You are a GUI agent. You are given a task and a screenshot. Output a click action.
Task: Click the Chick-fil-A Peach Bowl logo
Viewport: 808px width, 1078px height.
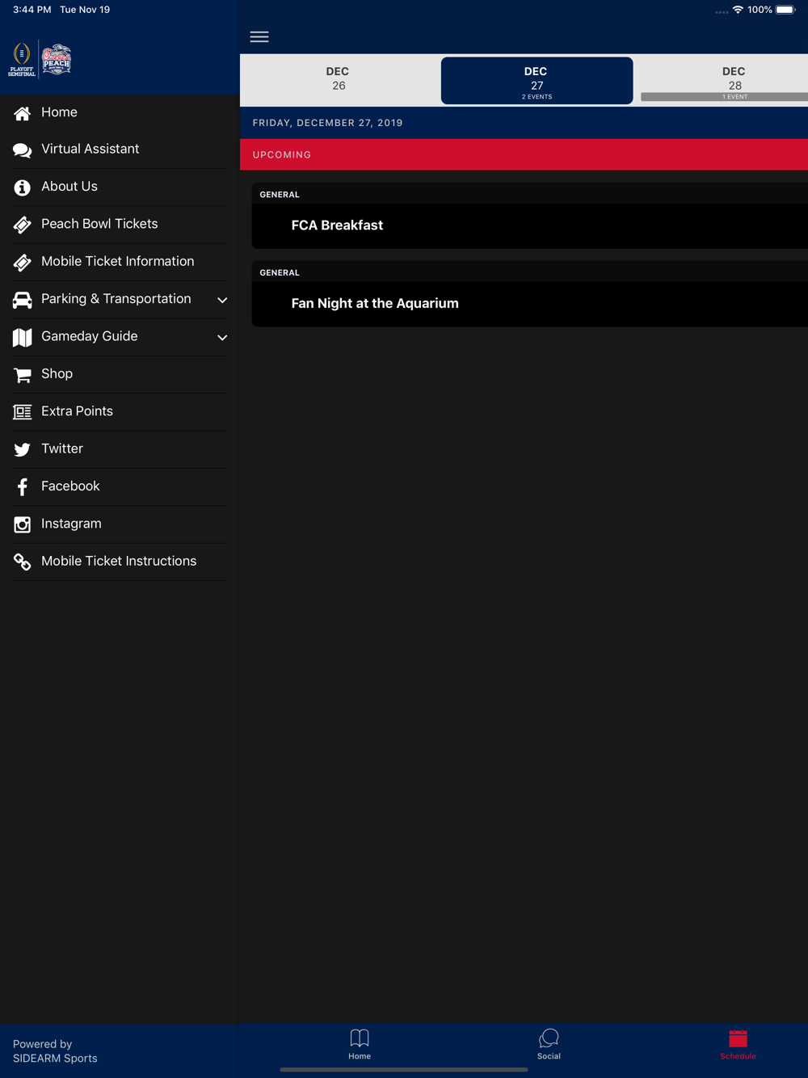pyautogui.click(x=57, y=60)
